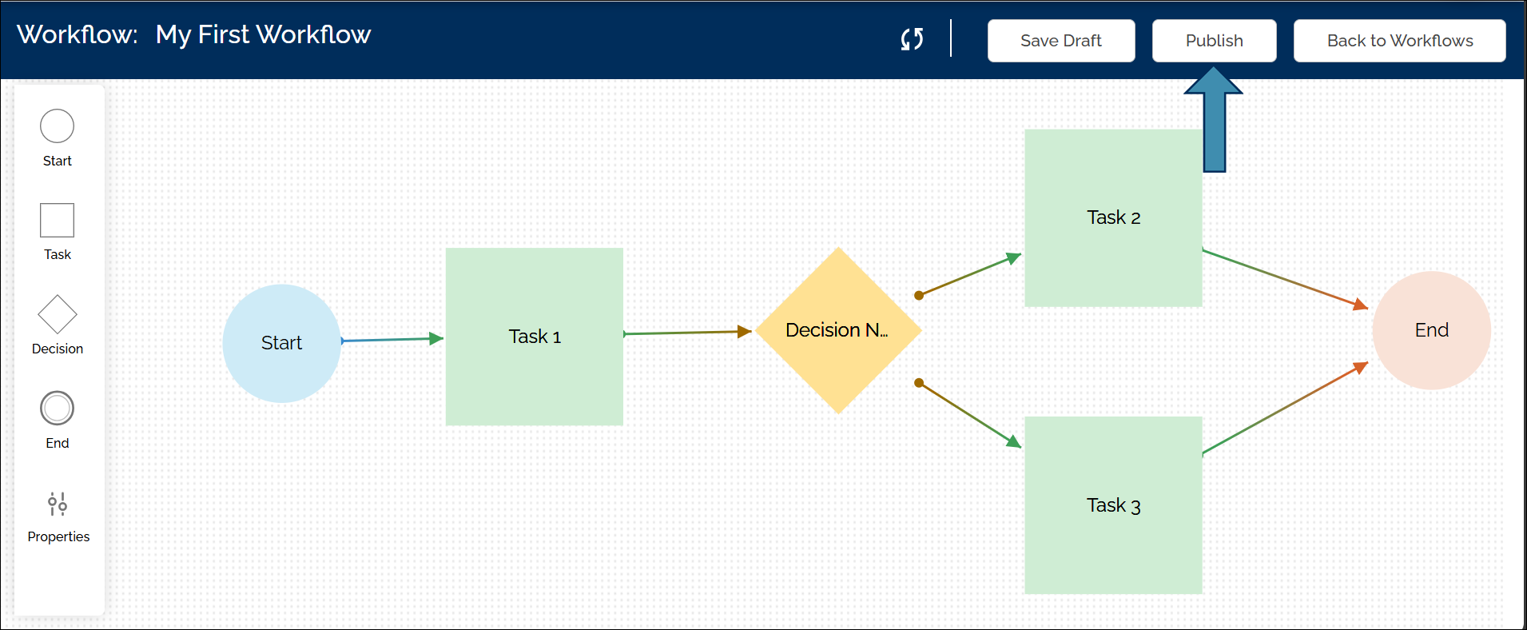Click the upper connector dot near Decision node

click(x=919, y=295)
